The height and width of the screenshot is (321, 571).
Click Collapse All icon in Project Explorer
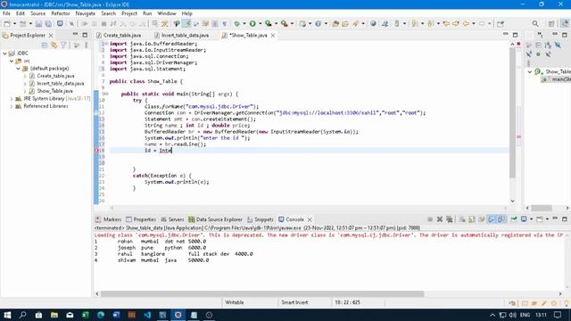45,45
